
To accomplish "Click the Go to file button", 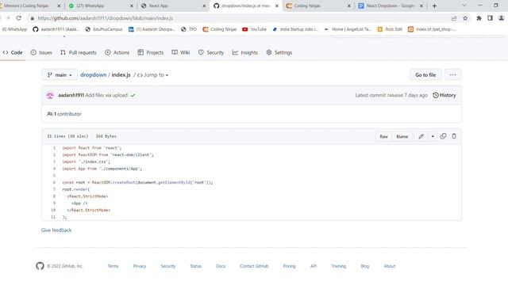I will point(425,75).
